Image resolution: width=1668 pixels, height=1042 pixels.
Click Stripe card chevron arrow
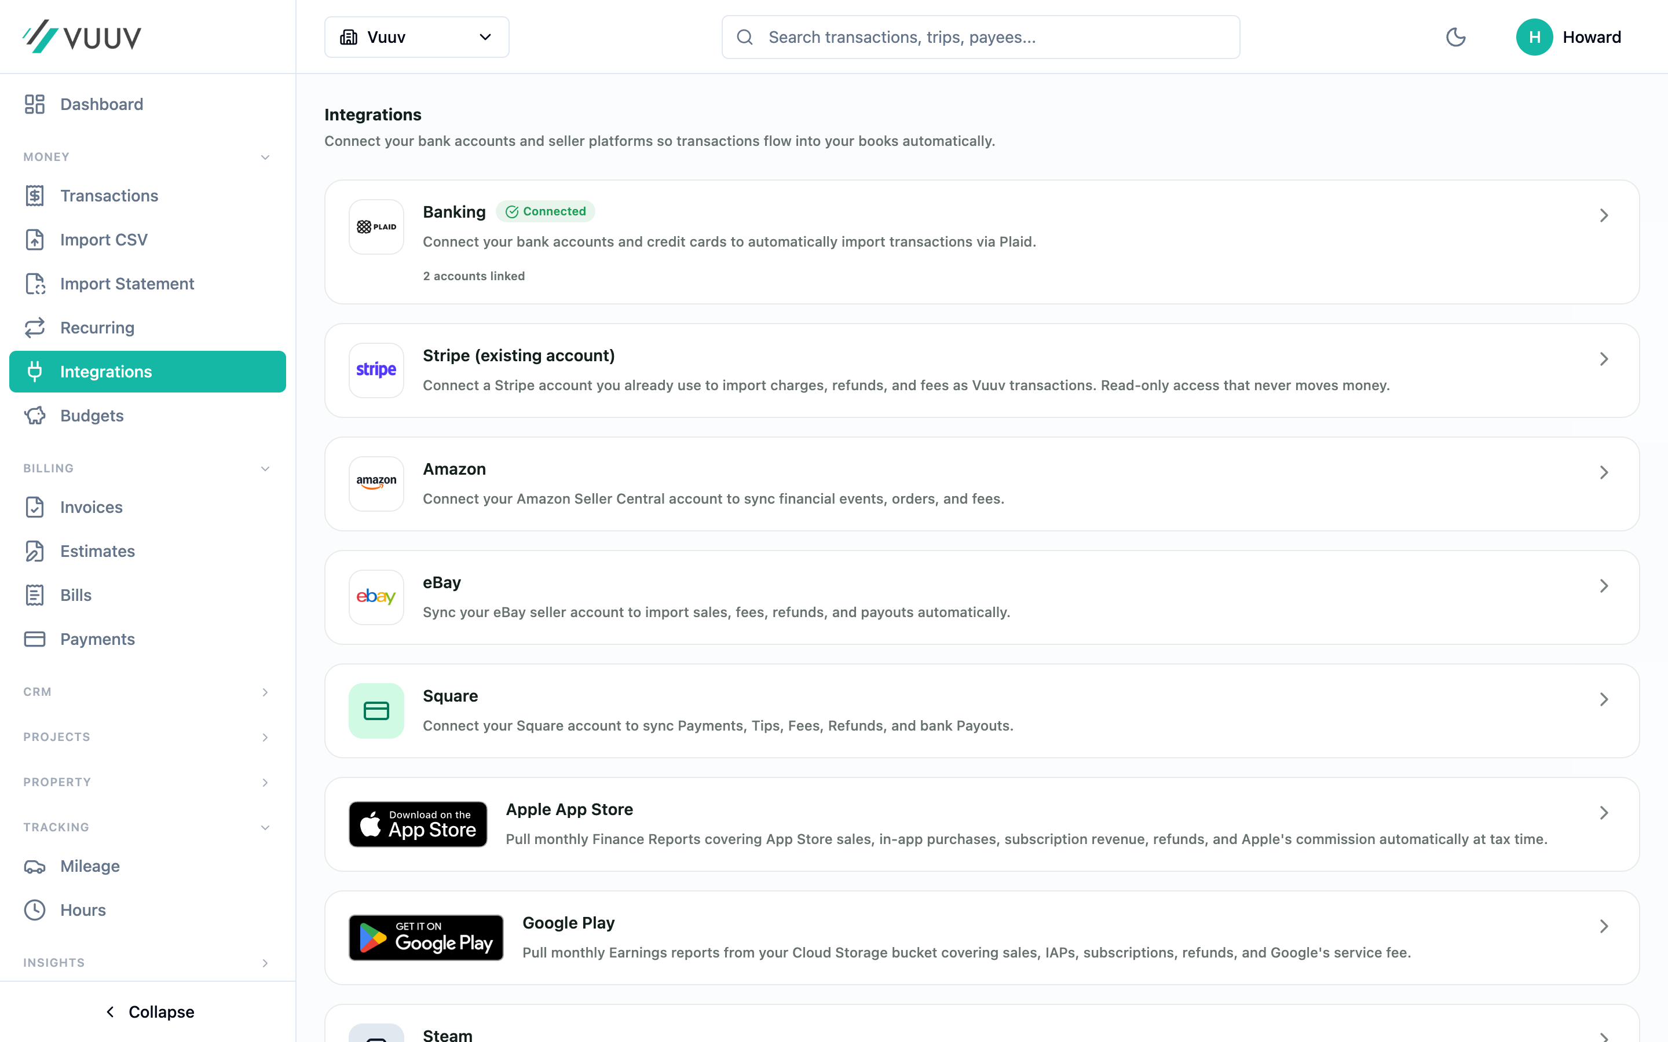click(1604, 359)
